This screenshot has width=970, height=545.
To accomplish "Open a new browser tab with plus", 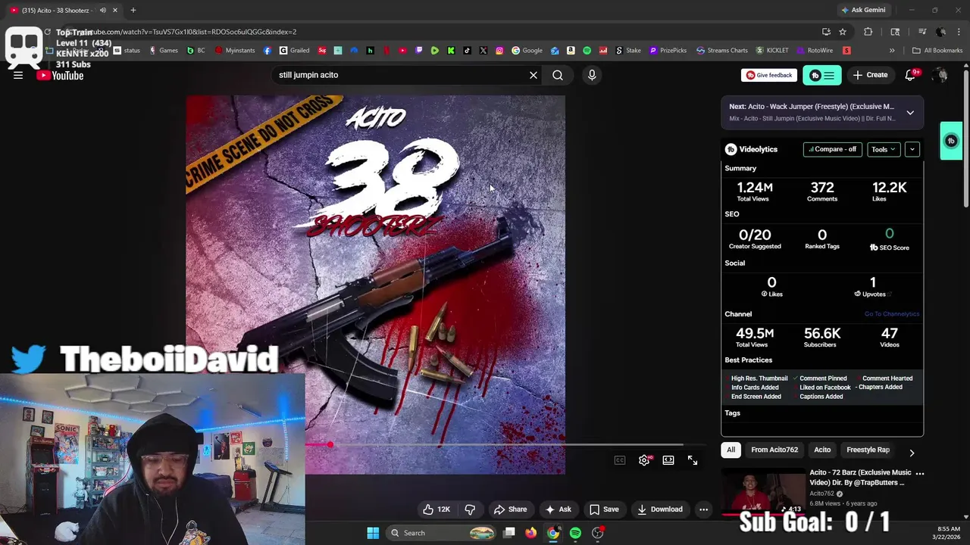I will [133, 10].
